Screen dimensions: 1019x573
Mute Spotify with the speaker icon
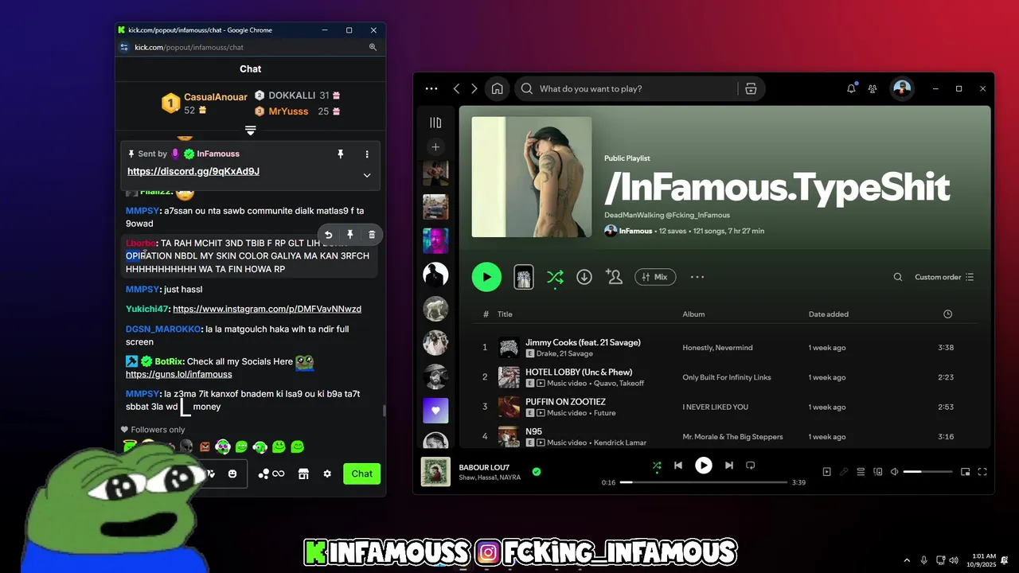pyautogui.click(x=894, y=472)
